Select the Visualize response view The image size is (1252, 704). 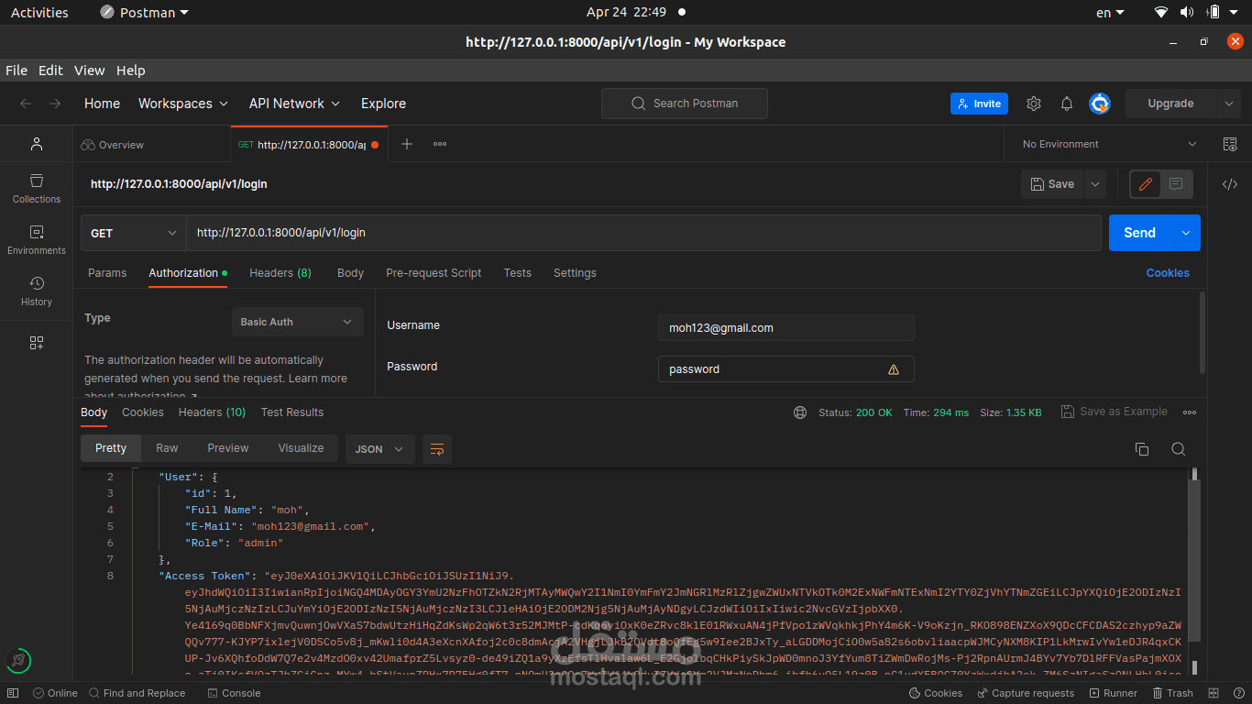pos(301,448)
